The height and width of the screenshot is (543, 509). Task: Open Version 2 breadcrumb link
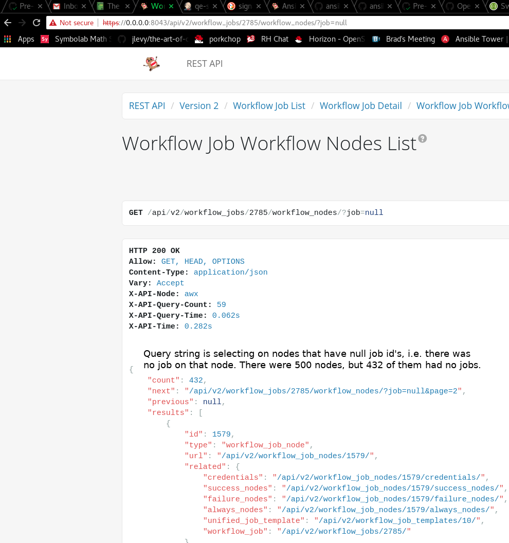click(x=199, y=105)
